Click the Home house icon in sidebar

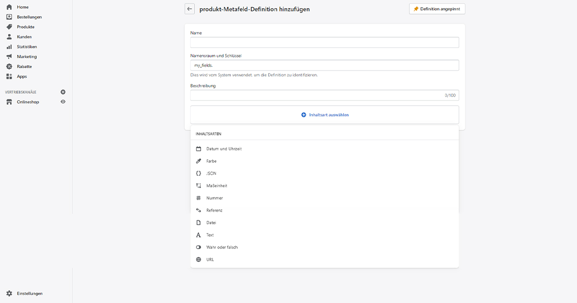click(x=9, y=7)
